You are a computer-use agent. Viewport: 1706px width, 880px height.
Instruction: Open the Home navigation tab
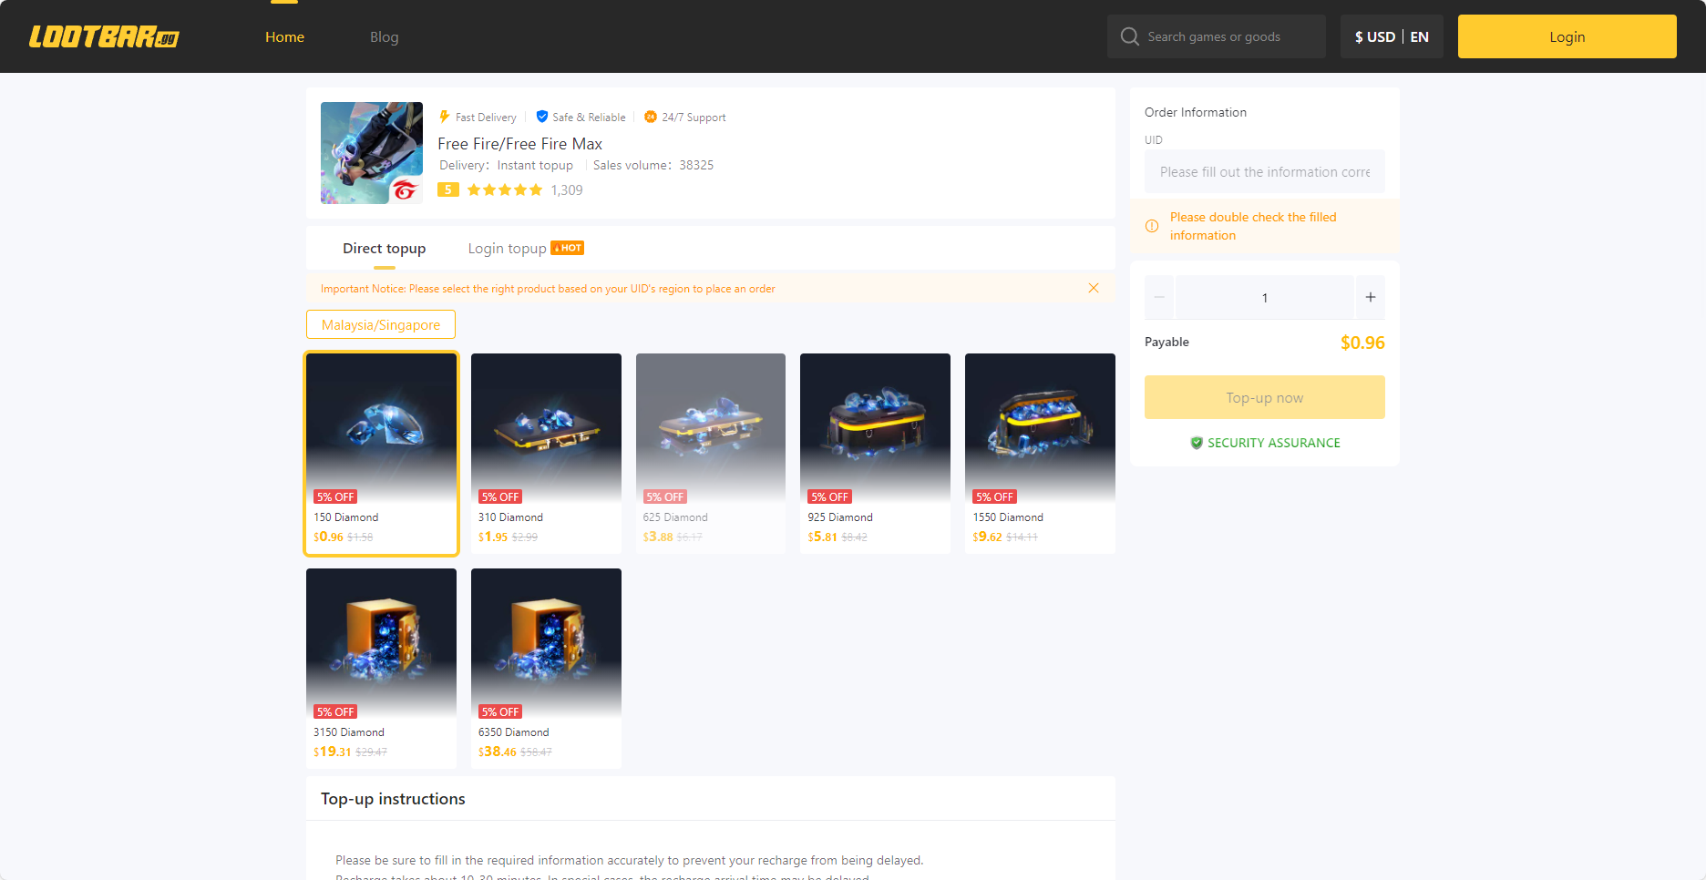tap(284, 37)
